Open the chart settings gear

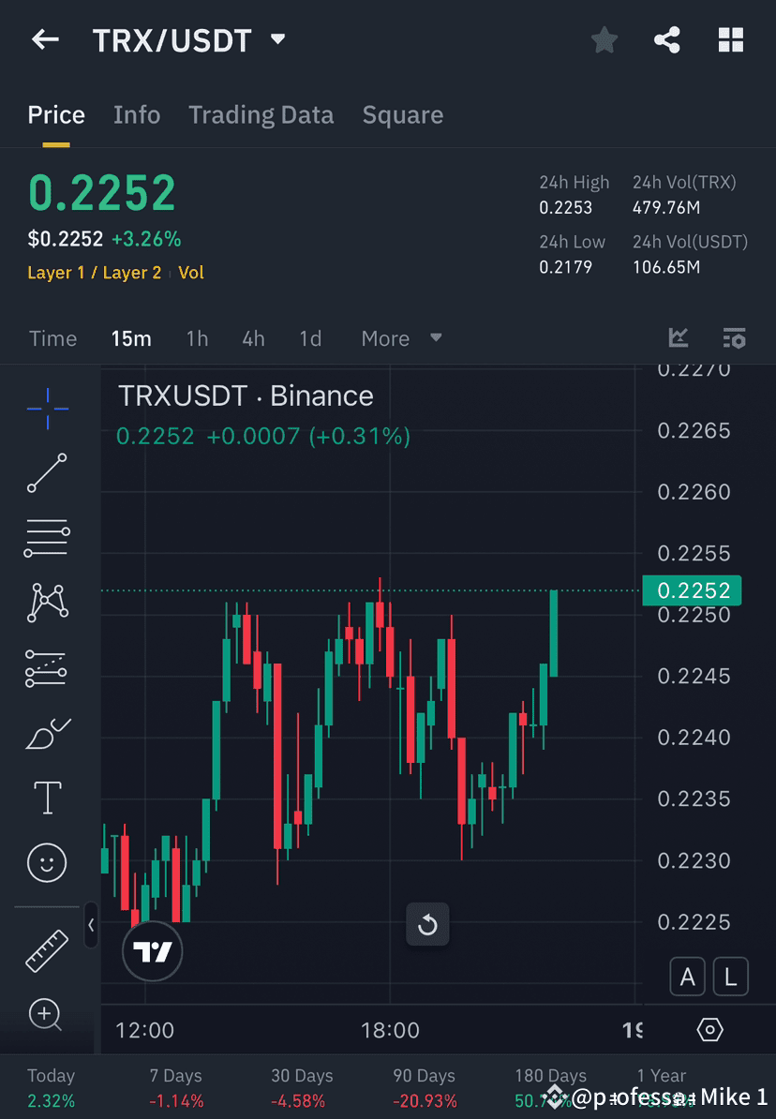(x=709, y=1029)
